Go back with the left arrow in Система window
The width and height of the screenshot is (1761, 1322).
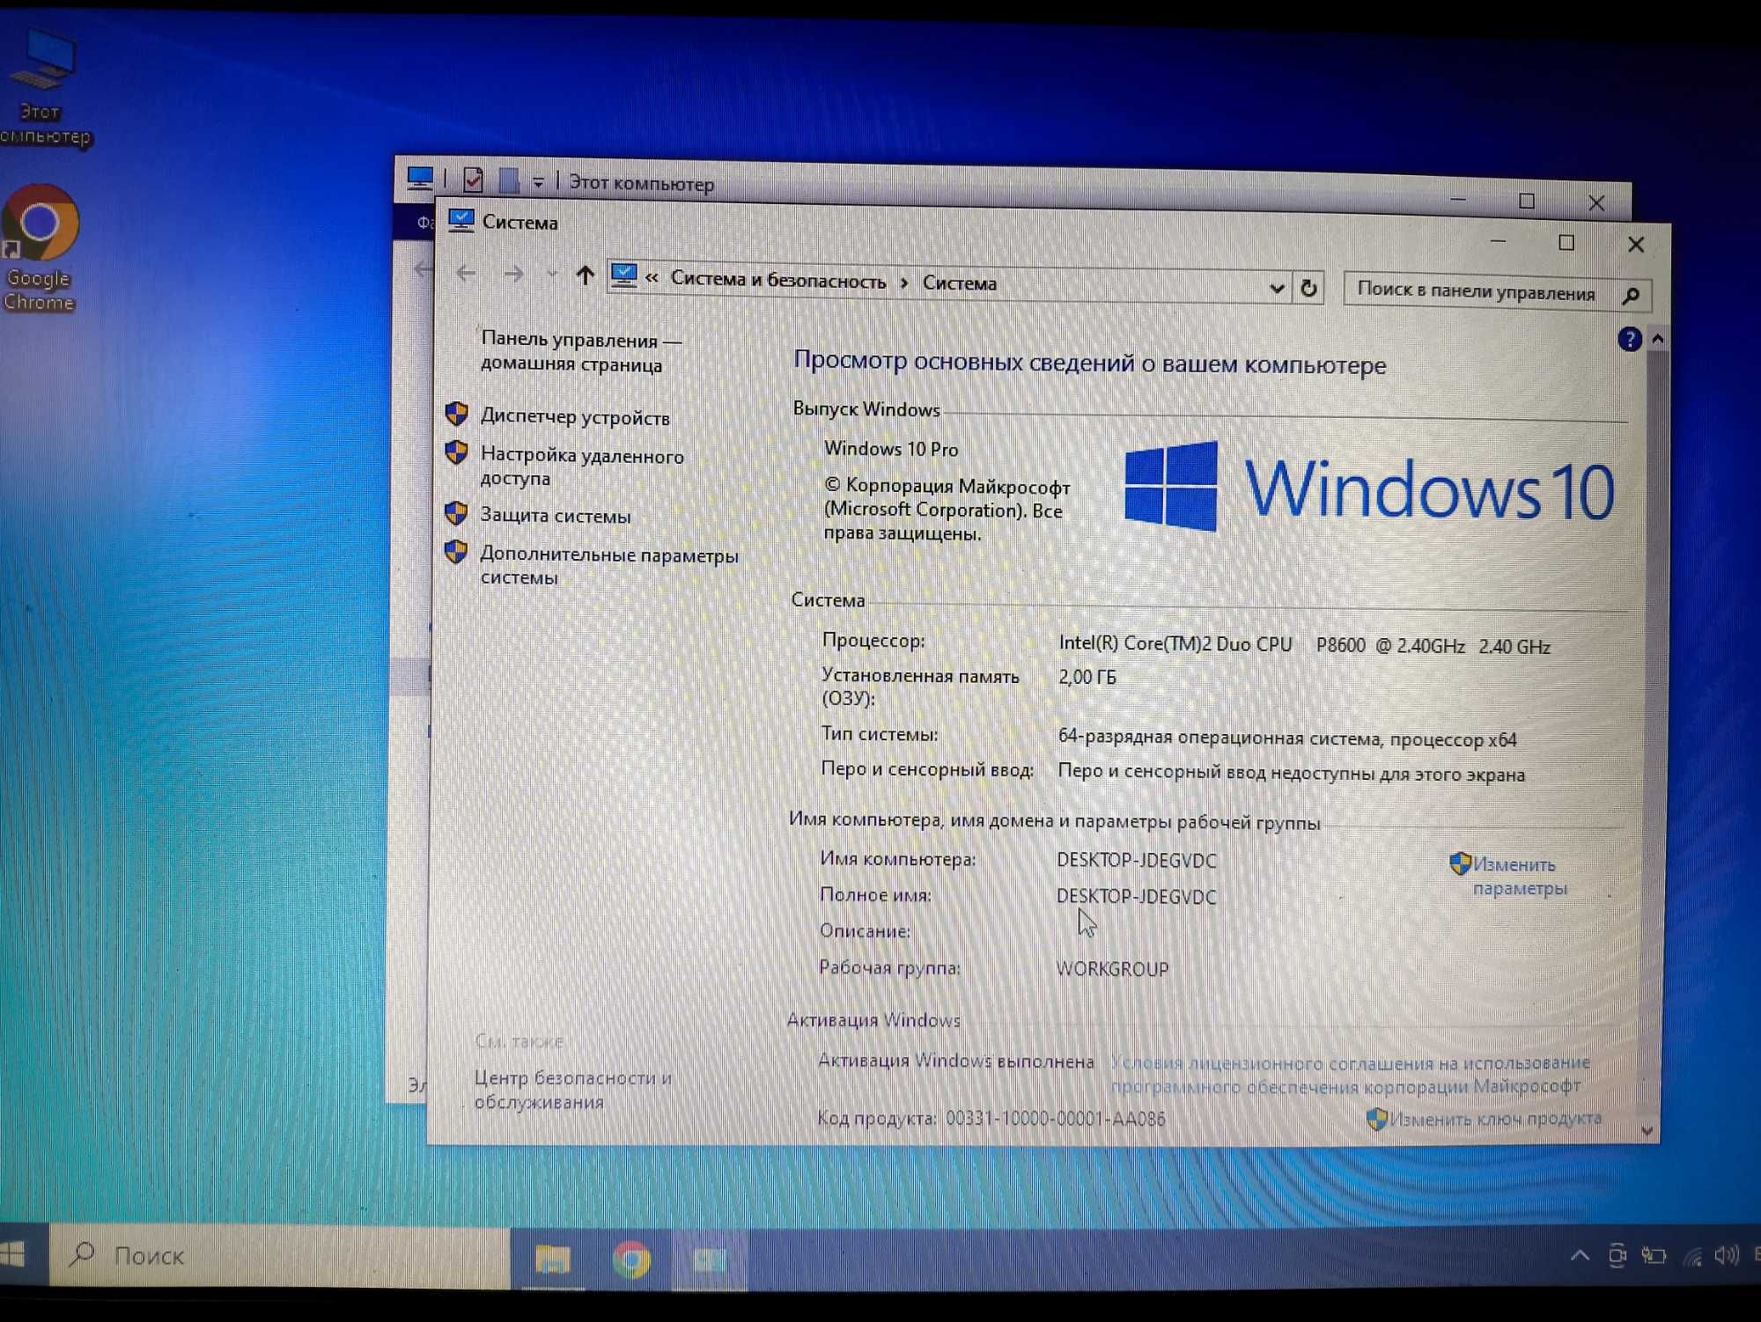(466, 274)
